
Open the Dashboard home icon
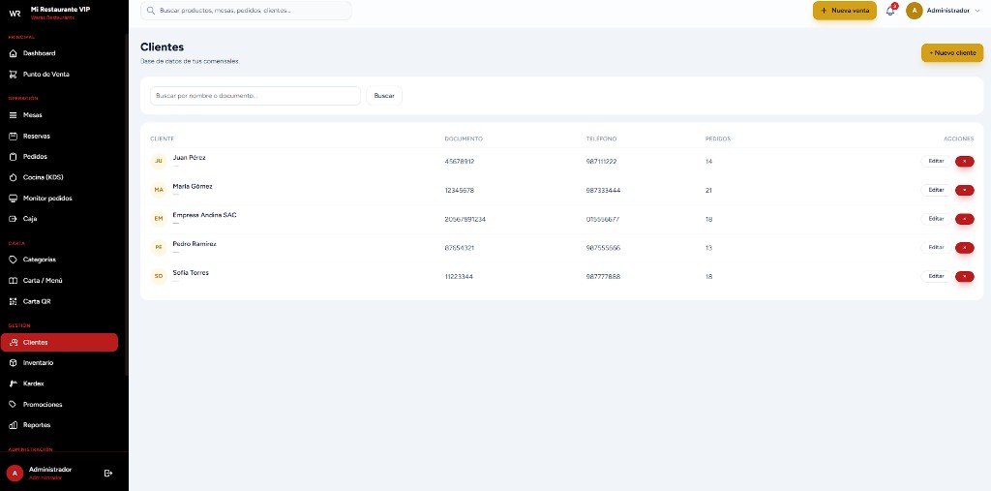13,54
